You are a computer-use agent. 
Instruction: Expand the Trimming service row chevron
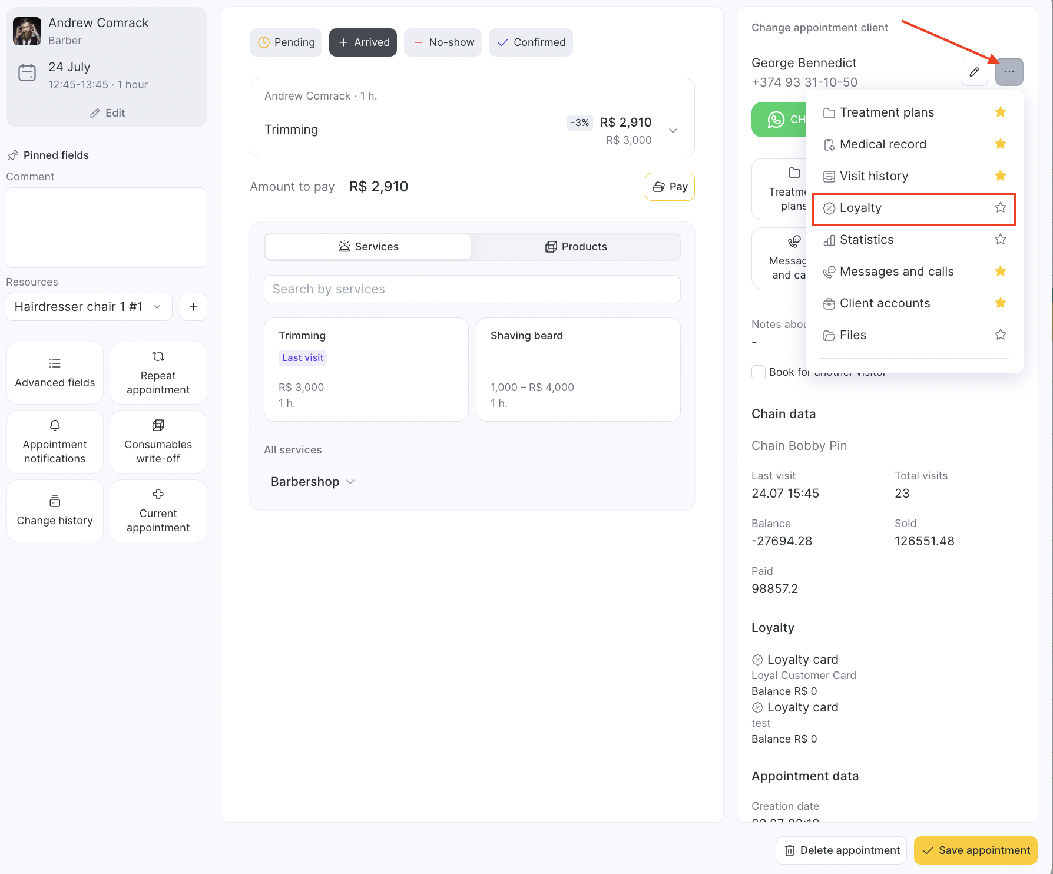coord(673,130)
